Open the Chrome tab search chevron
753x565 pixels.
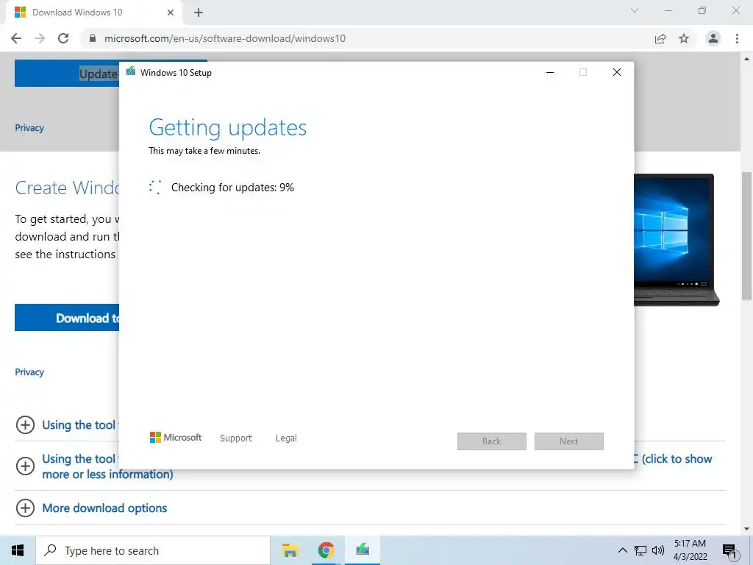pos(635,10)
